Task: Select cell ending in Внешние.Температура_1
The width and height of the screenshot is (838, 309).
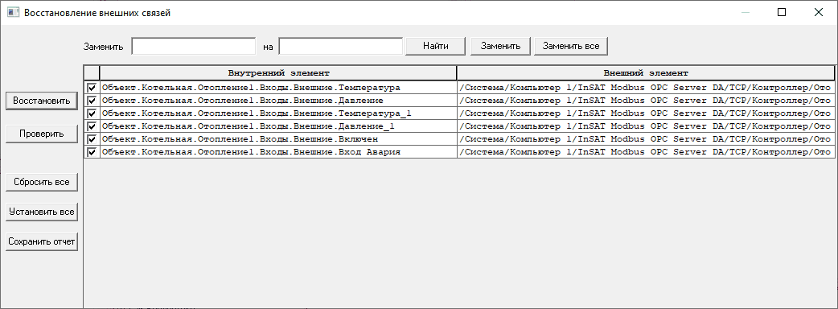Action: tap(278, 113)
